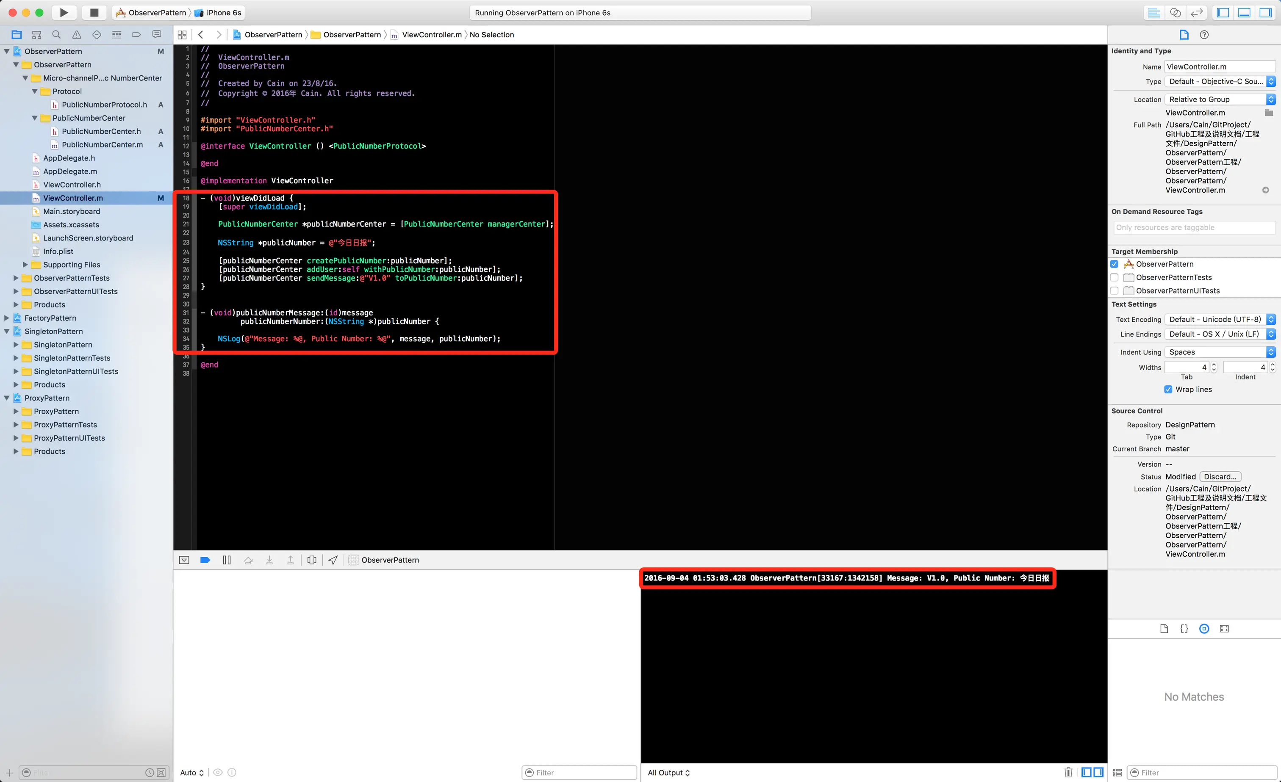Open Quick Help inspector tab

click(x=1204, y=35)
